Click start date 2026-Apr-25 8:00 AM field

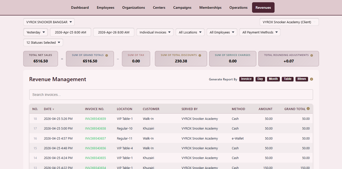(70, 32)
